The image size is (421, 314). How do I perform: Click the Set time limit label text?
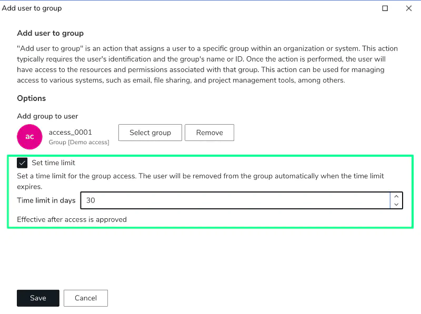tap(53, 163)
